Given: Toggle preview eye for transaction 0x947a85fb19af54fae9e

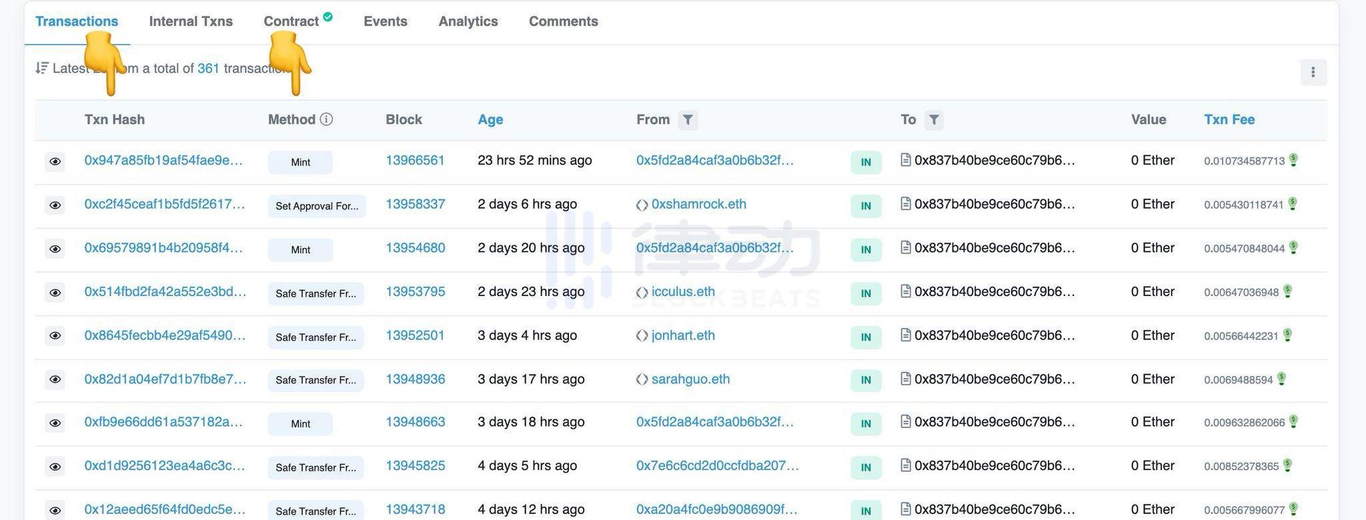Looking at the screenshot, I should click(x=55, y=161).
